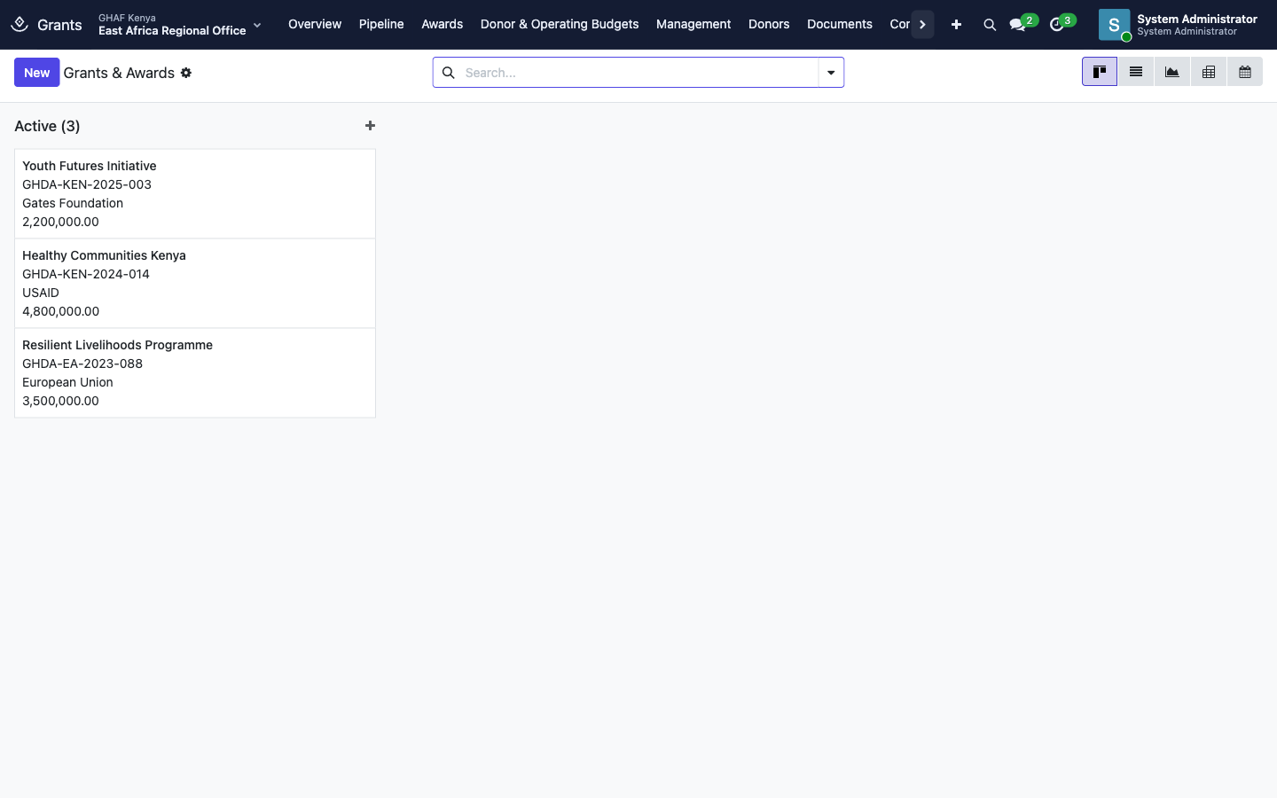Image resolution: width=1277 pixels, height=798 pixels.
Task: Add a card in the Active column
Action: pos(371,126)
